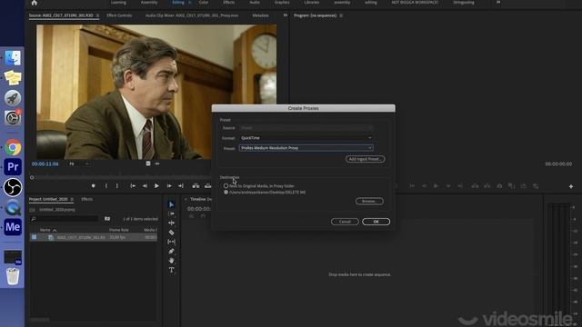The width and height of the screenshot is (582, 327).
Task: Select the Track Select Forward tool
Action: click(171, 214)
